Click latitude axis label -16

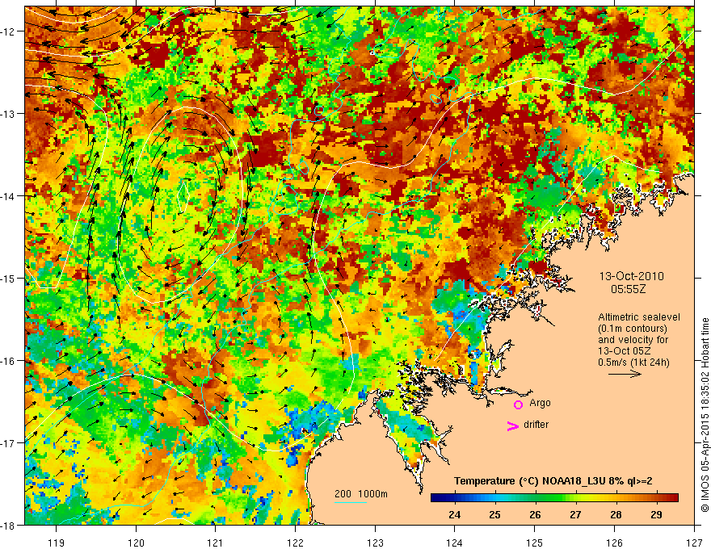point(9,361)
